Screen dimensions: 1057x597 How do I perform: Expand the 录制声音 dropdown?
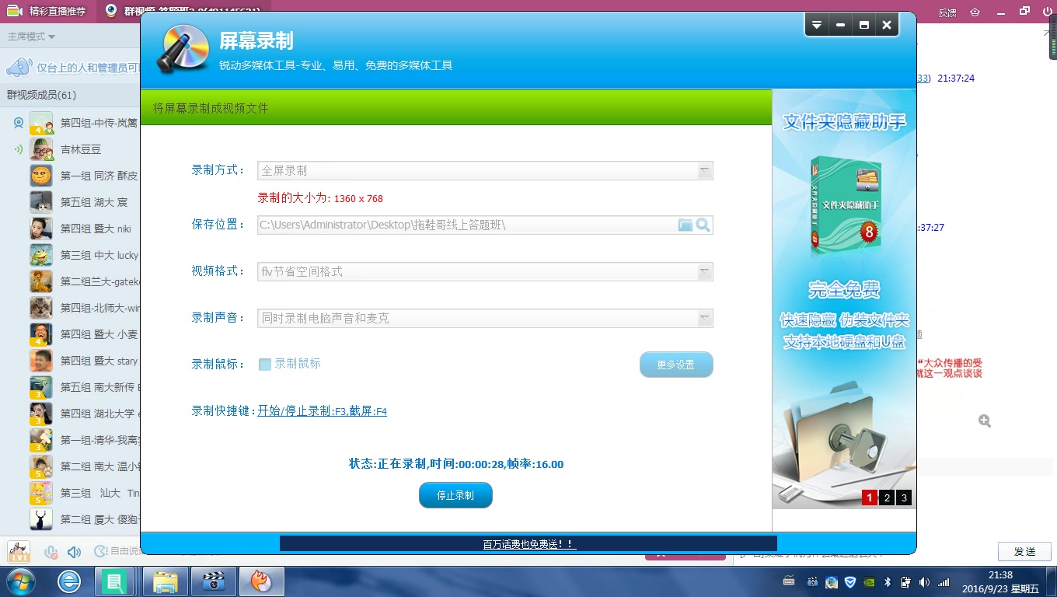[x=486, y=319]
